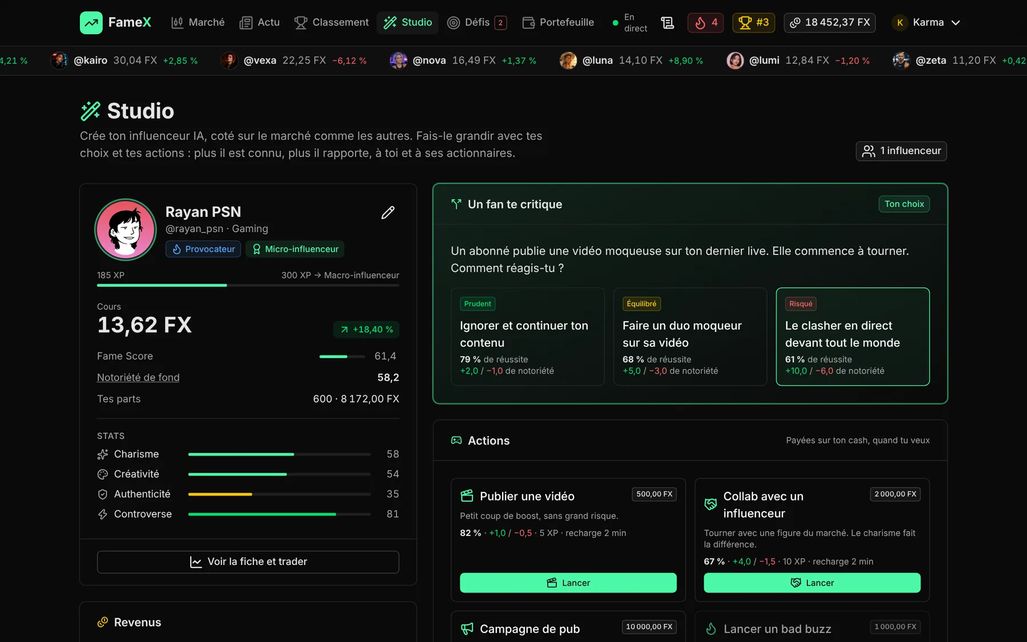
Task: Click @lumi avatar in the ticker
Action: (x=735, y=60)
